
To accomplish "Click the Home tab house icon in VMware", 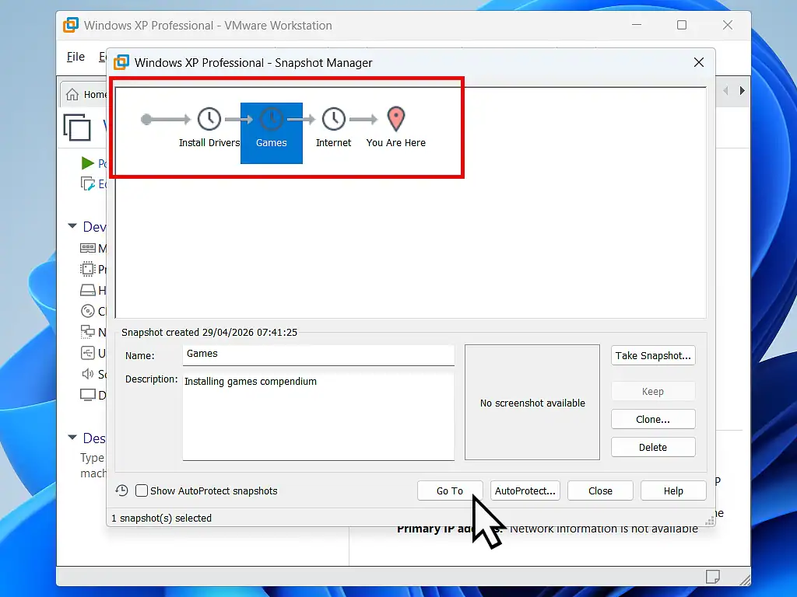I will 72,94.
